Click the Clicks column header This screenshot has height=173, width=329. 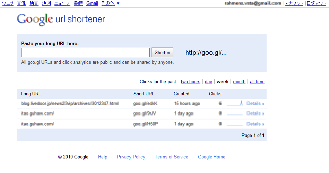215,94
